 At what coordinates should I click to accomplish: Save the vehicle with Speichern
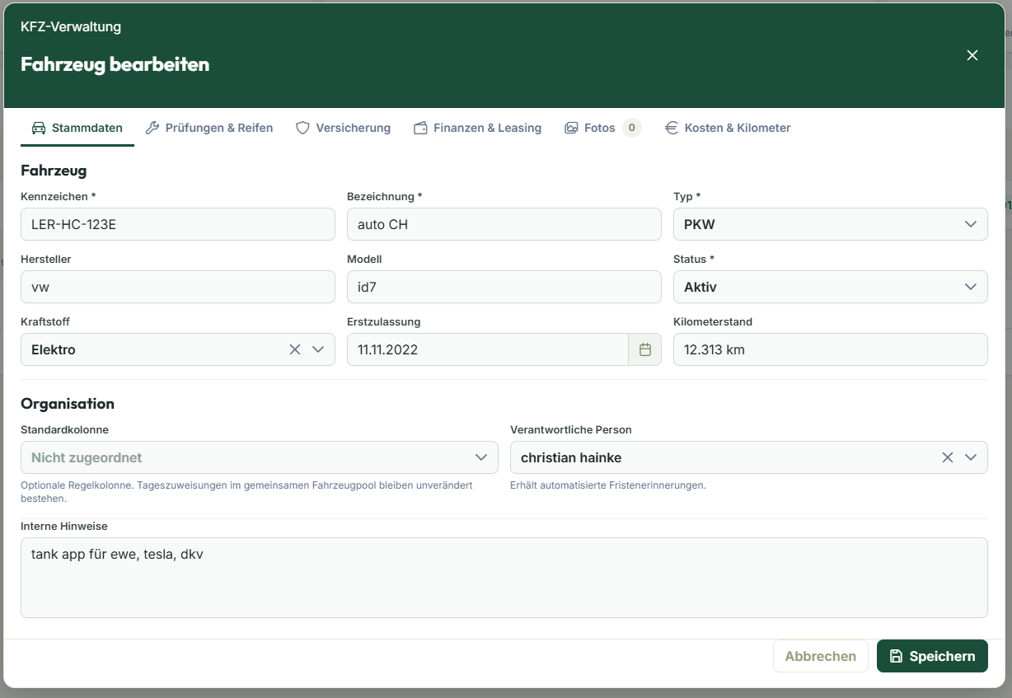(932, 656)
